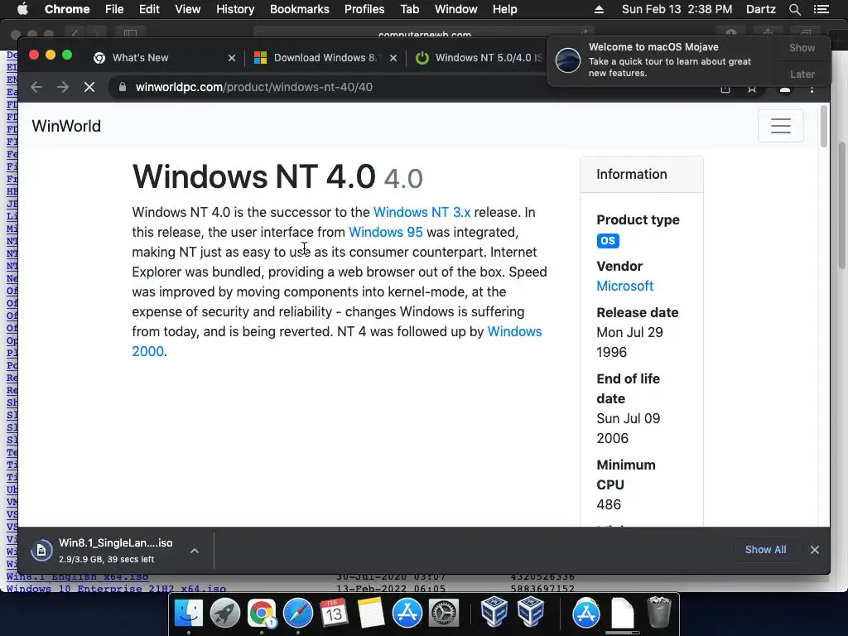The height and width of the screenshot is (636, 848).
Task: Open the Profiles menu
Action: 364,9
